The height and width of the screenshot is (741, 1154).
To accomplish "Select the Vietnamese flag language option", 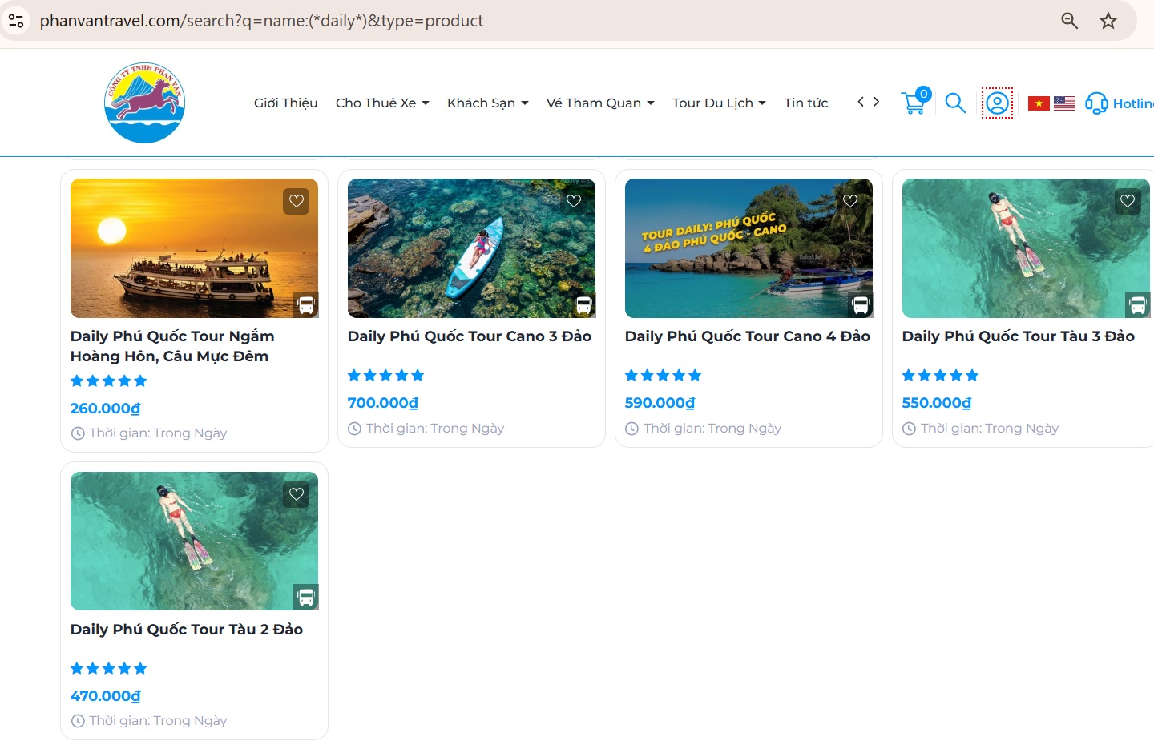I will (1038, 103).
